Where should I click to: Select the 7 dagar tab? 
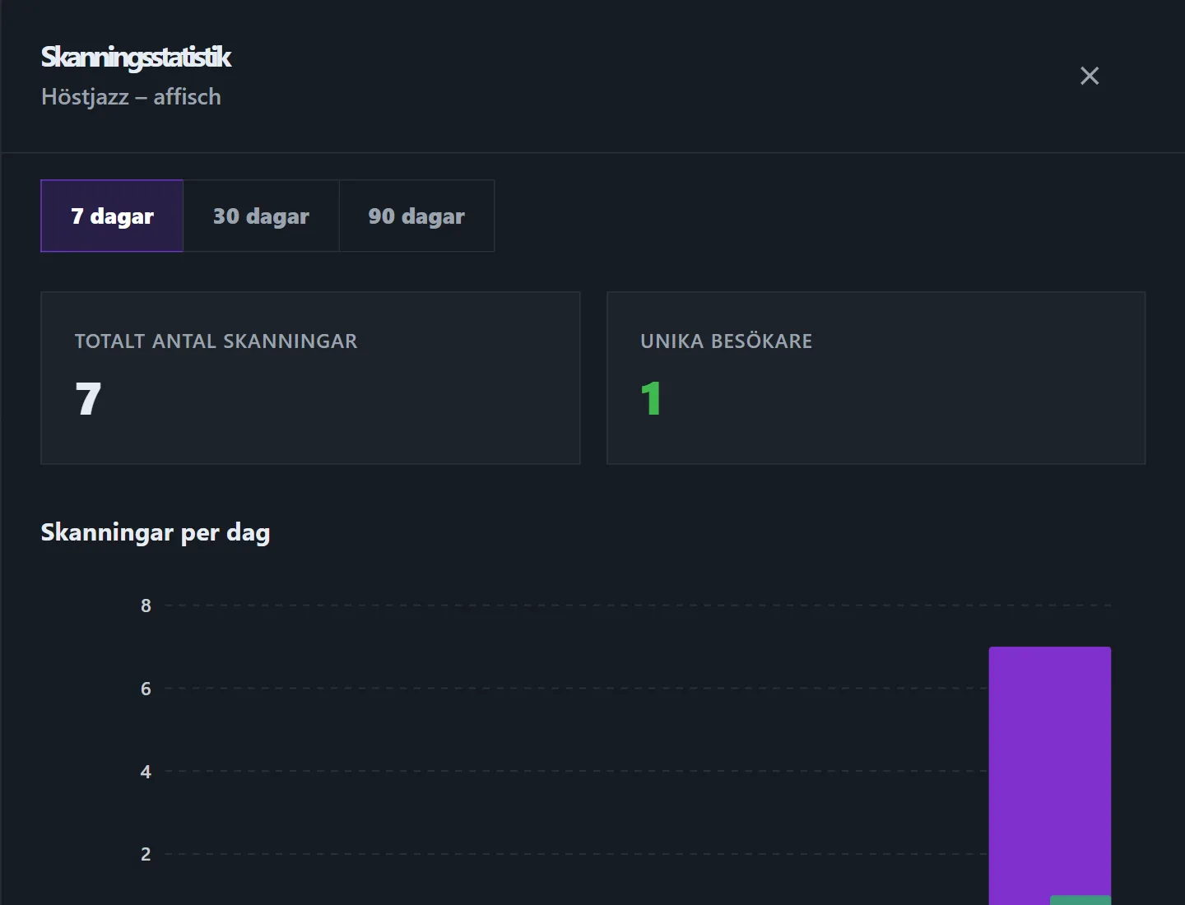pos(112,216)
